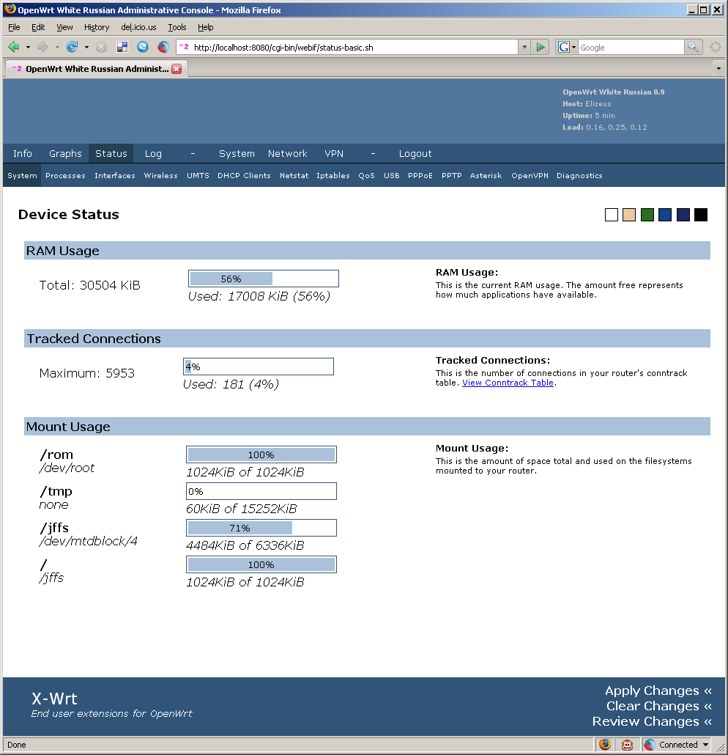The height and width of the screenshot is (755, 728).
Task: Choose the tan theme color swatch
Action: click(629, 215)
